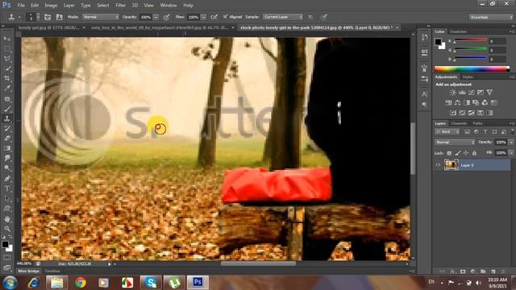
Task: Switch to the Channels tab
Action: [x=459, y=123]
